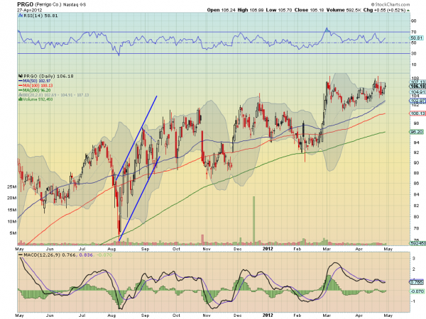426x319 pixels.
Task: Click the Low 105.70 value
Action: tap(279, 10)
